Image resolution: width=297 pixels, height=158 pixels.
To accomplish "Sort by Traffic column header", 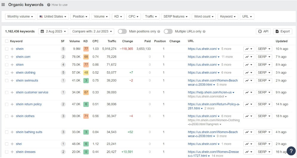I will [112, 41].
